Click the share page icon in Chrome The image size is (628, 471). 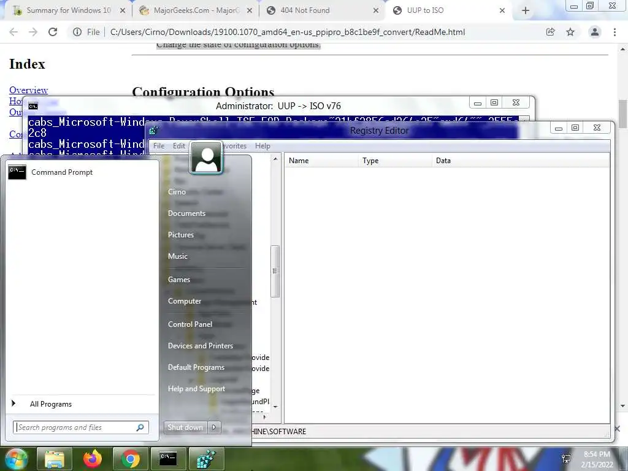click(x=551, y=32)
